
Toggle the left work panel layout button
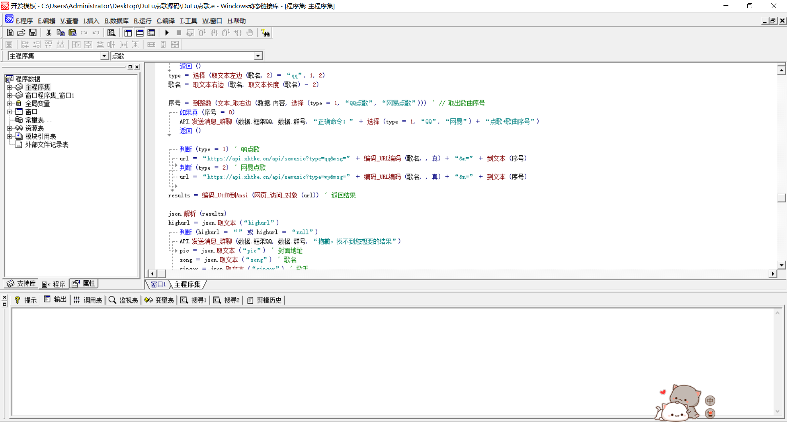tap(128, 33)
